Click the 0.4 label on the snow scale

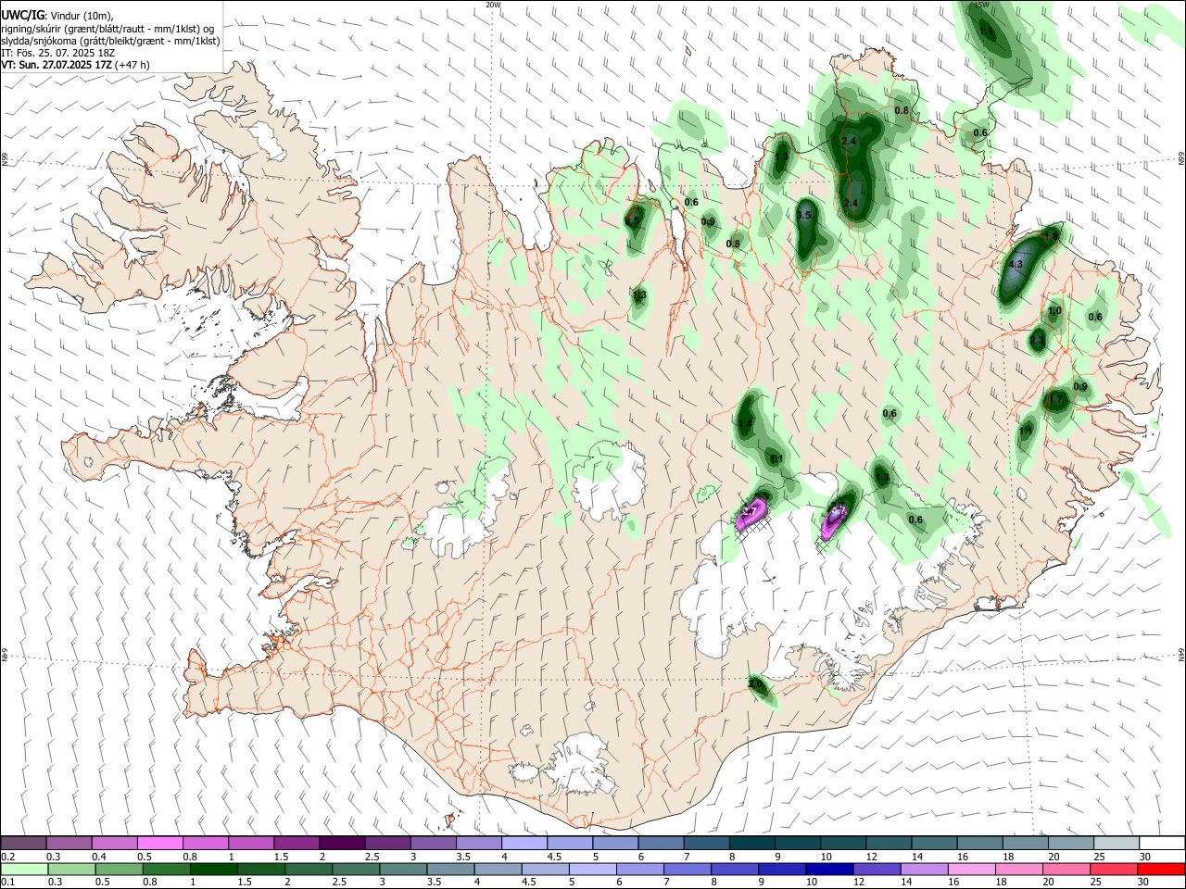pyautogui.click(x=99, y=857)
